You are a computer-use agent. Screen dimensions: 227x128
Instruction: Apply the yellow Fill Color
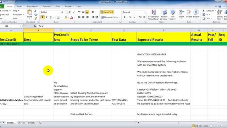pyautogui.click(x=66, y=17)
